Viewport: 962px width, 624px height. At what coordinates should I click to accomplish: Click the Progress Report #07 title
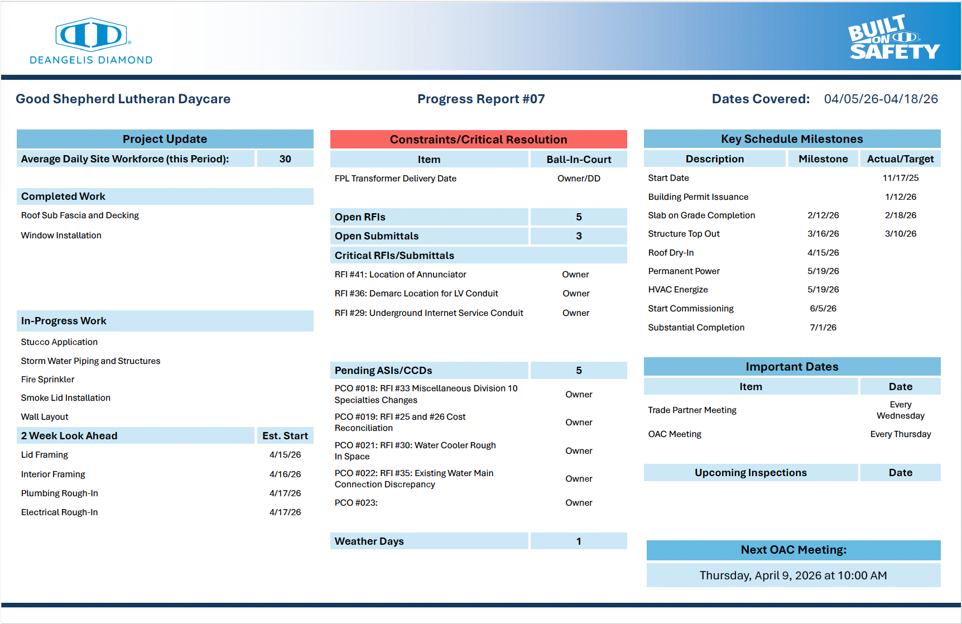[480, 99]
